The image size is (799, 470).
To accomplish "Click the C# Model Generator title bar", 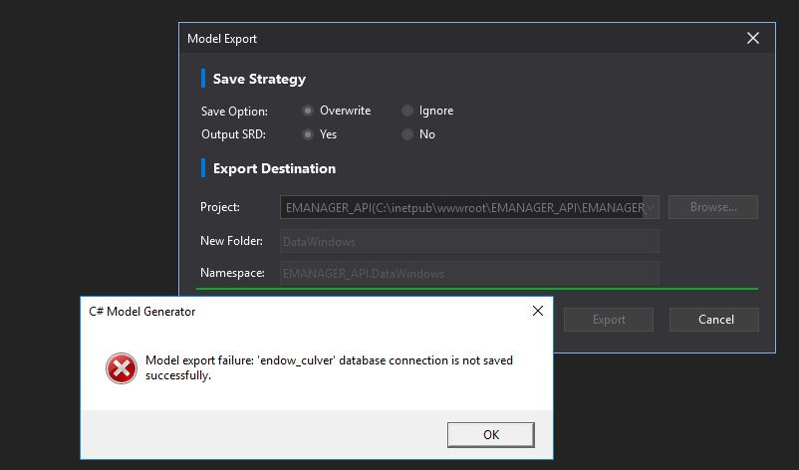I will (299, 312).
